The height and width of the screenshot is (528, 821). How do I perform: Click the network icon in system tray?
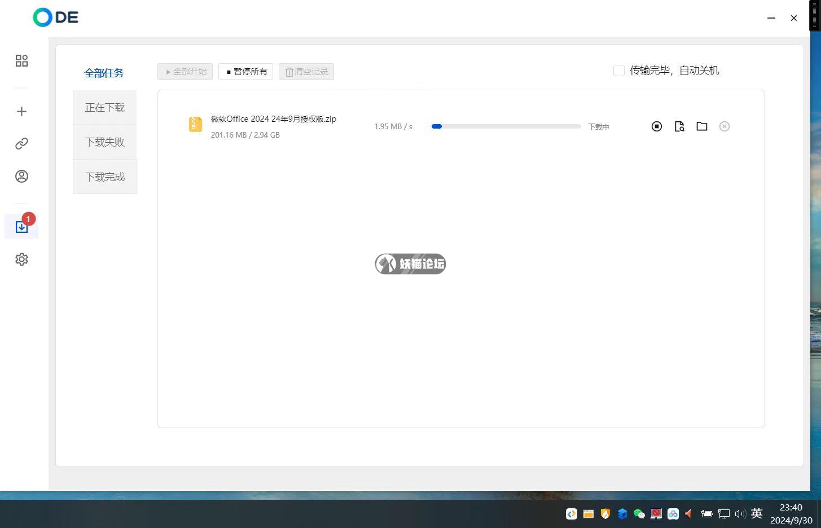(723, 514)
